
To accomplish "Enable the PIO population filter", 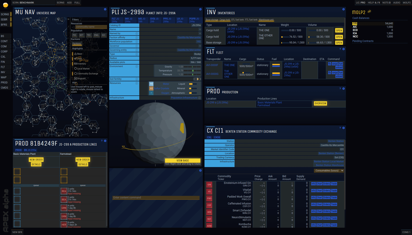I will click(74, 35).
